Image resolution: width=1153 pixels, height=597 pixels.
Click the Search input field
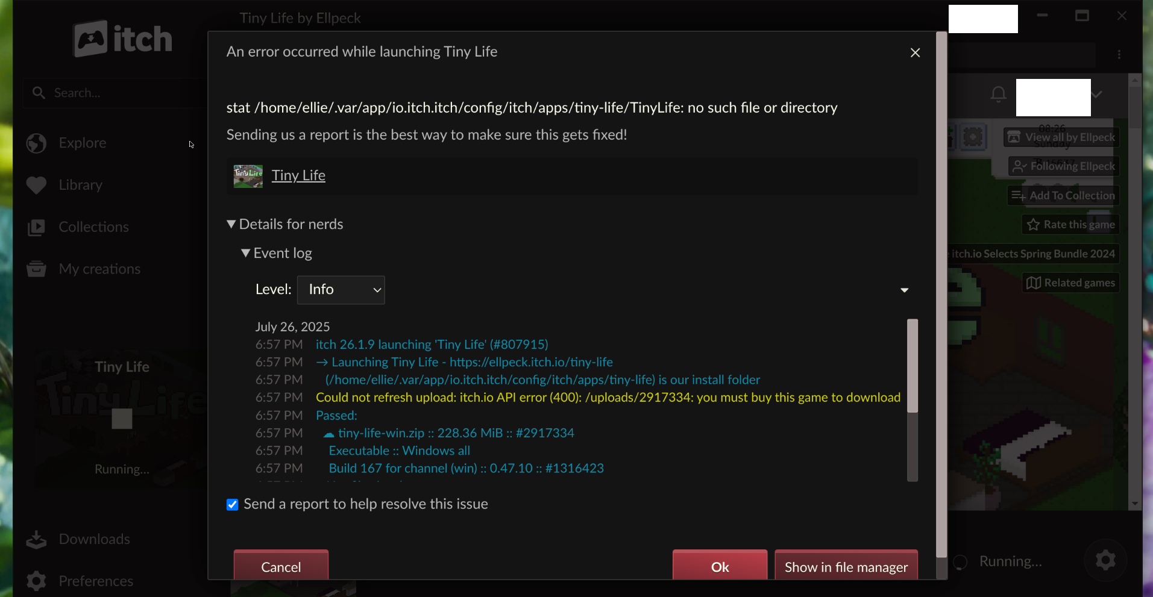click(115, 93)
